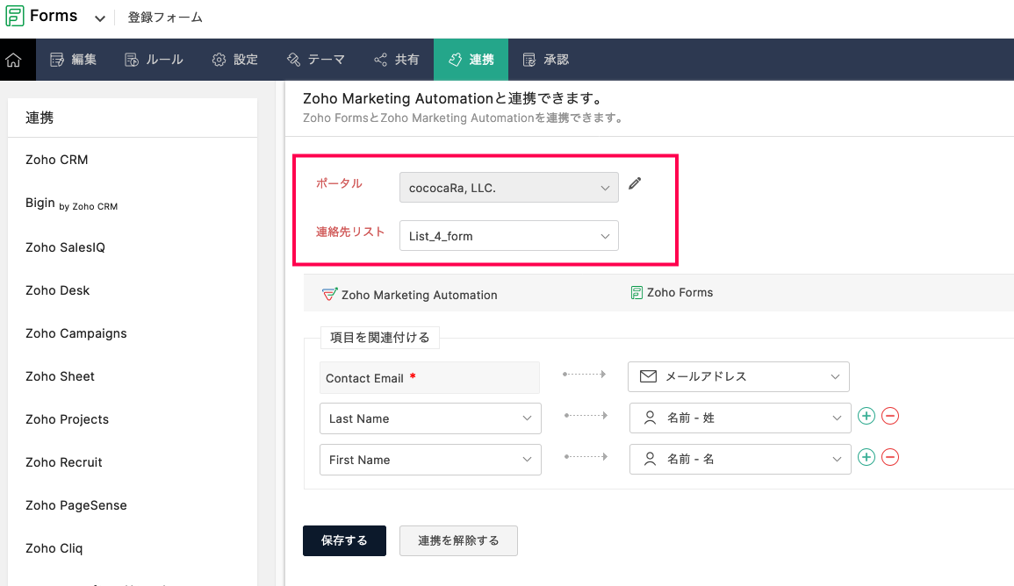
Task: Click the person icon in 名前 - 名 field
Action: [x=651, y=460]
